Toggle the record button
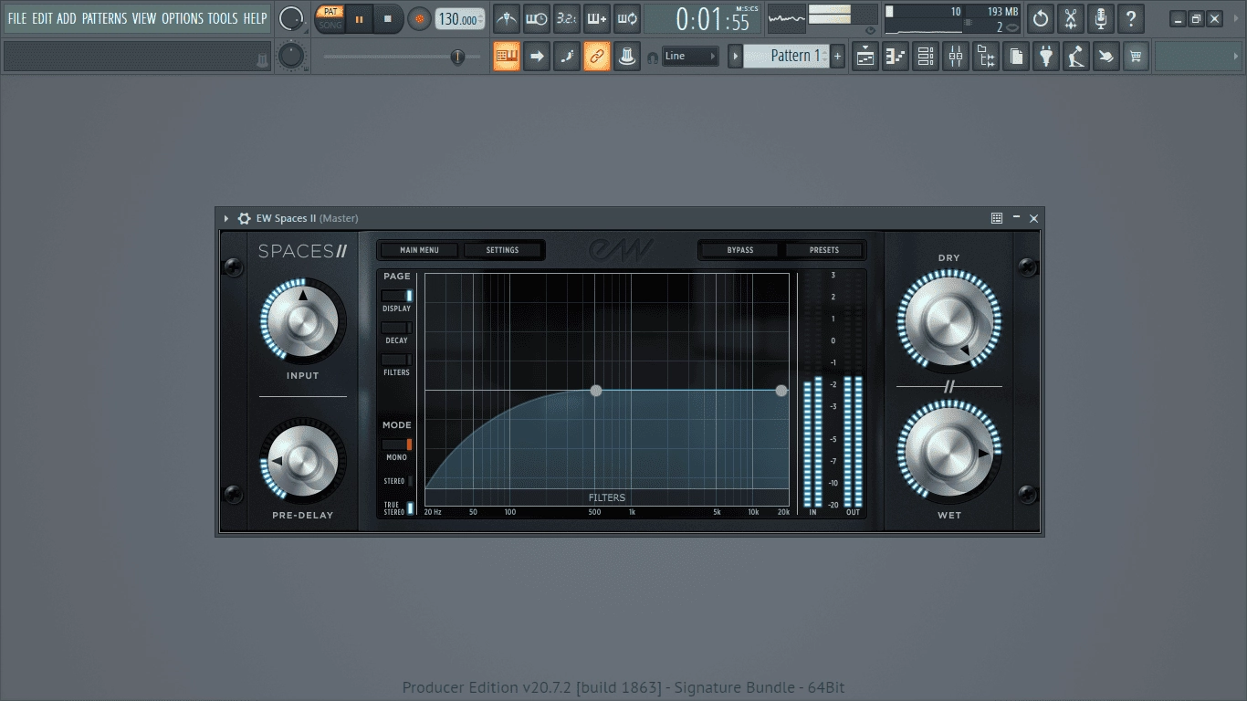 point(420,18)
